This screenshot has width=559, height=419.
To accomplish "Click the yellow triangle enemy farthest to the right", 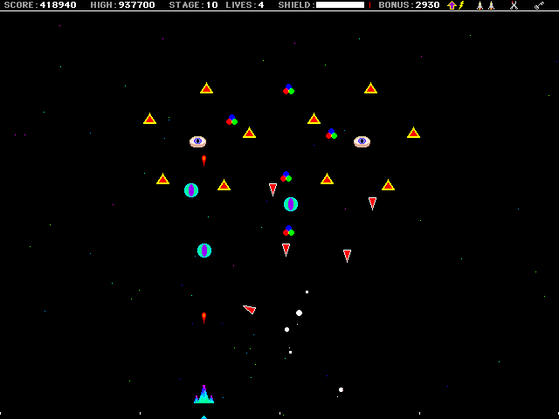I will (413, 133).
